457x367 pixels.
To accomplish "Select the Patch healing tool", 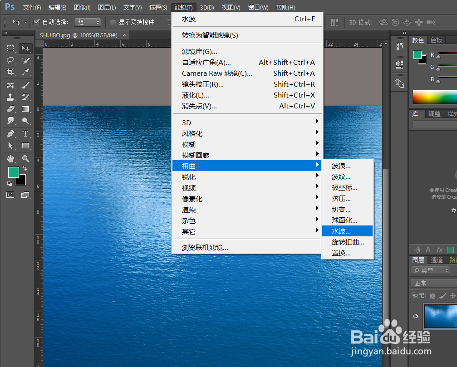I will 10,85.
